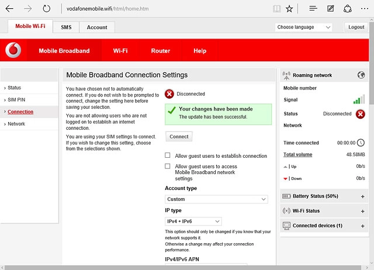374x270 pixels.
Task: Click the browser refresh icon
Action: point(47,9)
